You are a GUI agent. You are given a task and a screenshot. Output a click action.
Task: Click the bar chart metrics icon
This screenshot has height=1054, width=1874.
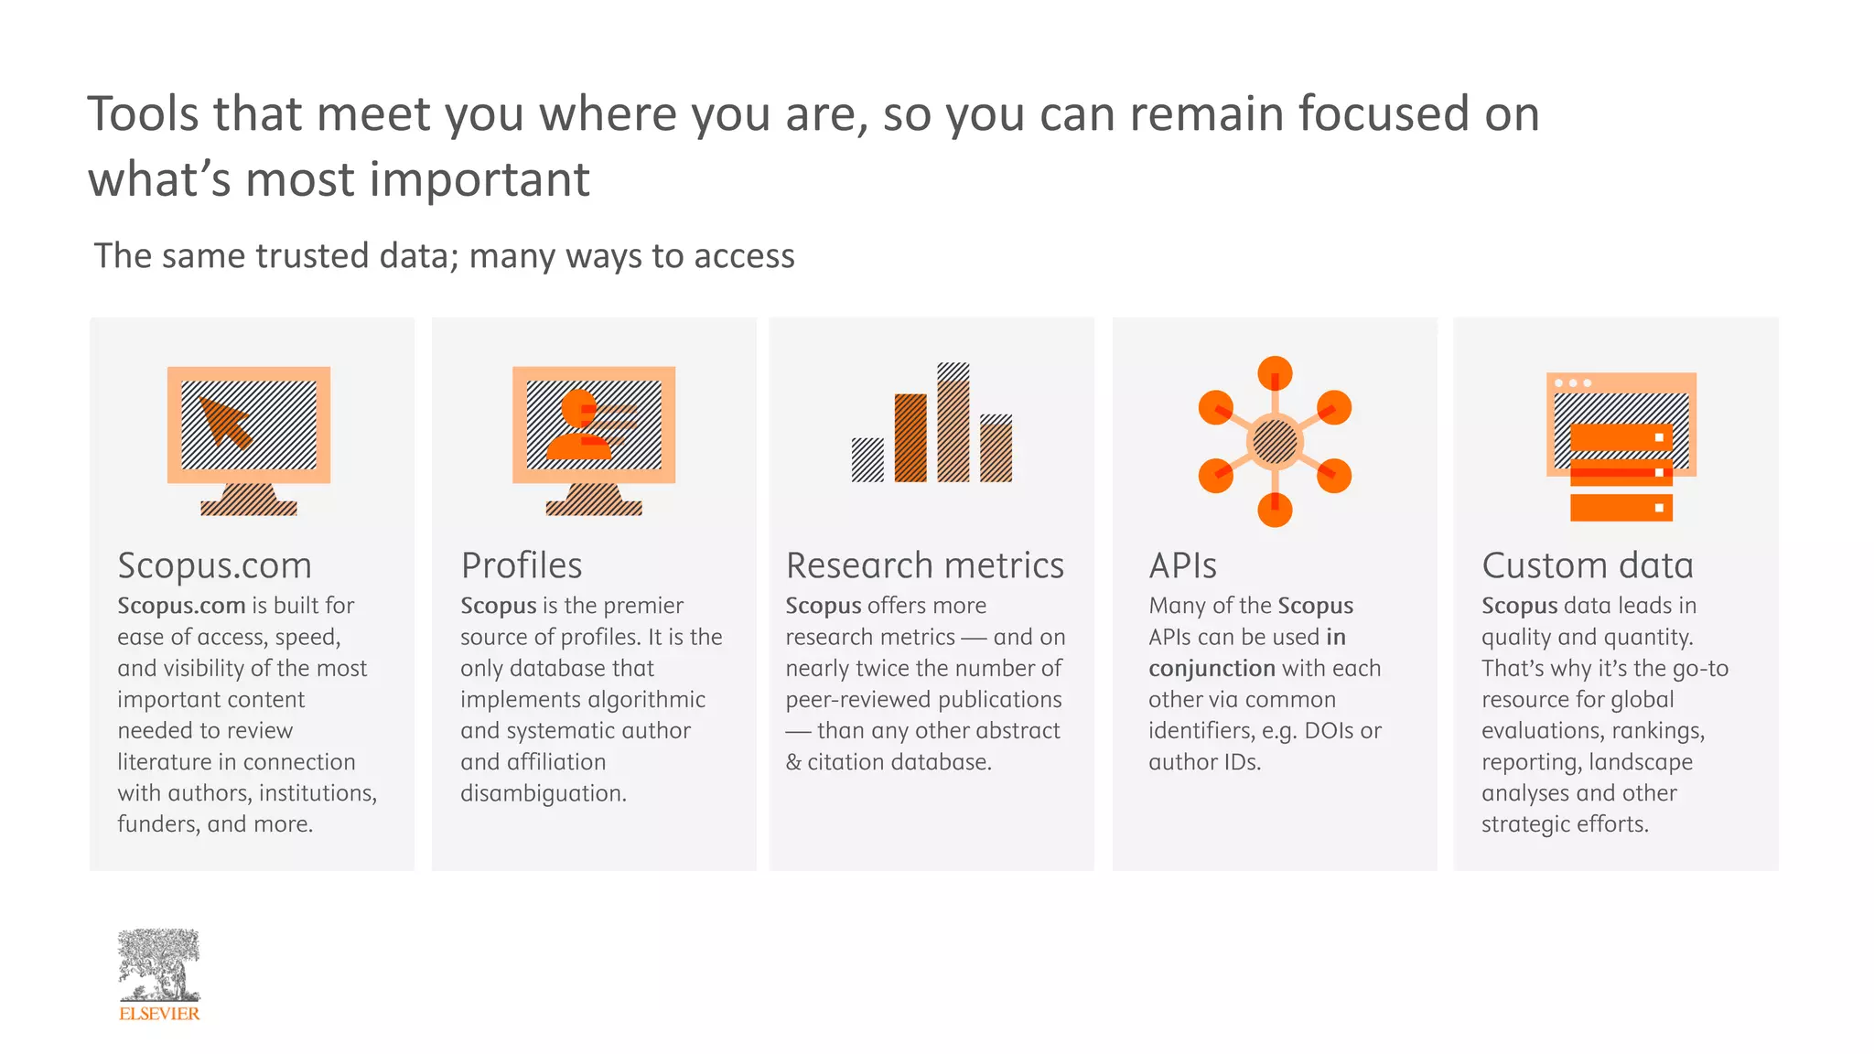point(932,424)
